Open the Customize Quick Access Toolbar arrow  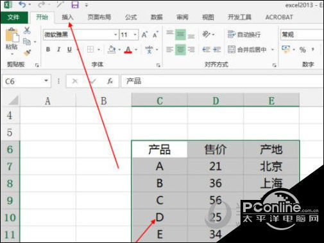point(87,5)
